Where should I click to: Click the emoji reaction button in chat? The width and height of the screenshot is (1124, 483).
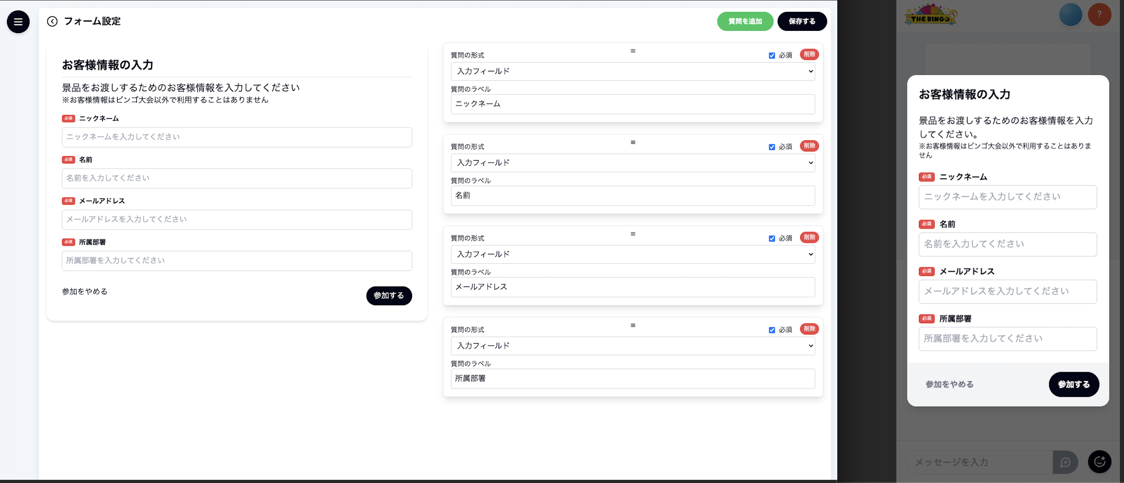(x=1099, y=462)
